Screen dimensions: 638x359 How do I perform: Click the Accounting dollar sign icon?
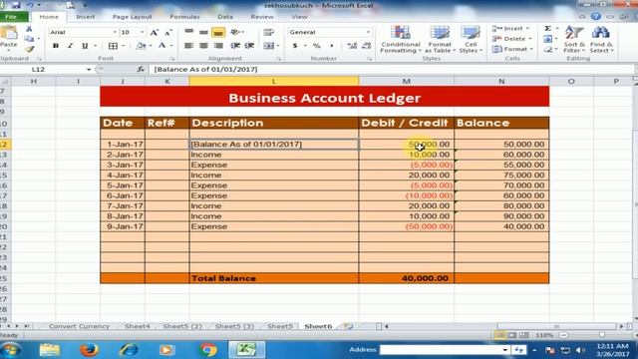[x=295, y=46]
